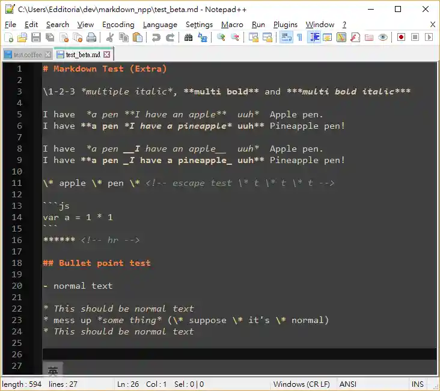Image resolution: width=440 pixels, height=391 pixels.
Task: Paste clipboard using the Paste icon
Action: click(x=138, y=37)
